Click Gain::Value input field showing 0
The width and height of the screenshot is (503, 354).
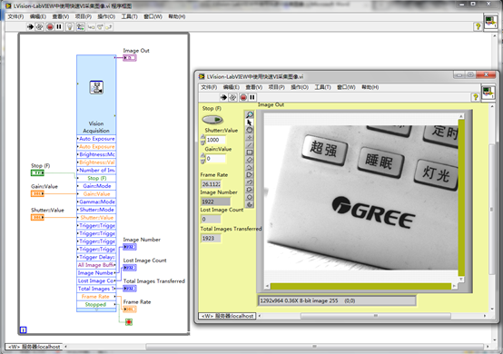coord(215,159)
